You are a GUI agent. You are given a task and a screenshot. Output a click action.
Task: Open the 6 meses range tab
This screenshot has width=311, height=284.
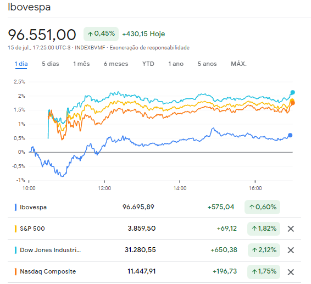pos(116,64)
